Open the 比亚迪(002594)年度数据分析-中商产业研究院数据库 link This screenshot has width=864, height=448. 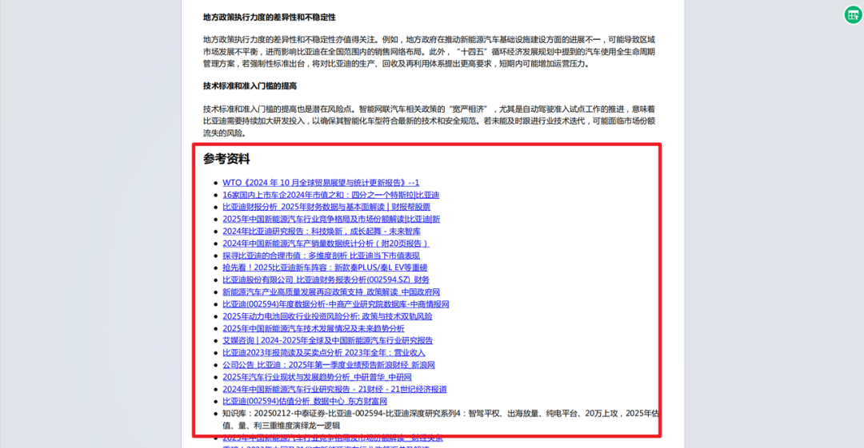335,303
